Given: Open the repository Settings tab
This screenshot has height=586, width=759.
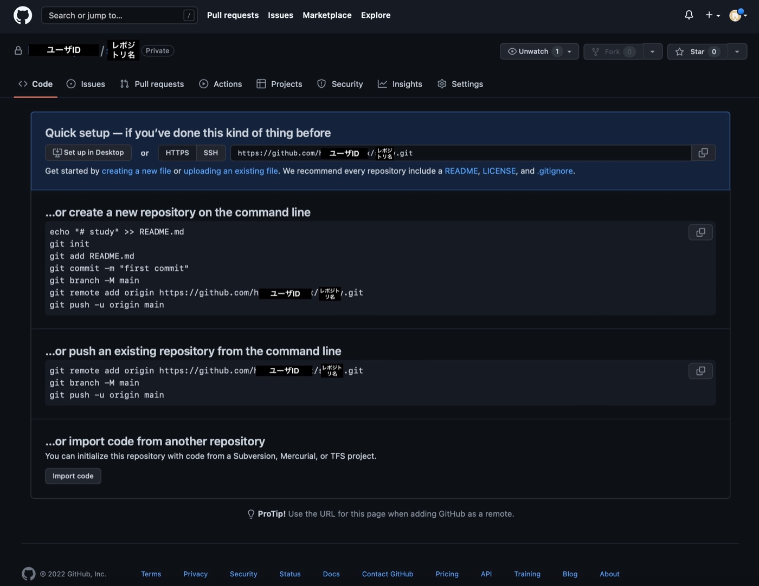Looking at the screenshot, I should click(x=460, y=84).
